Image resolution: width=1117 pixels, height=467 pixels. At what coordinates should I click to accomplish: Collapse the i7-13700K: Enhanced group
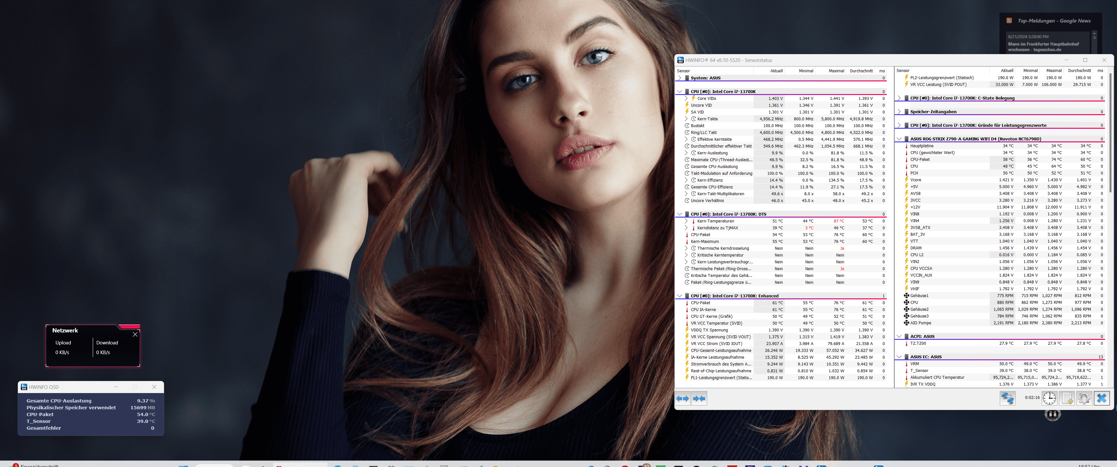click(680, 296)
